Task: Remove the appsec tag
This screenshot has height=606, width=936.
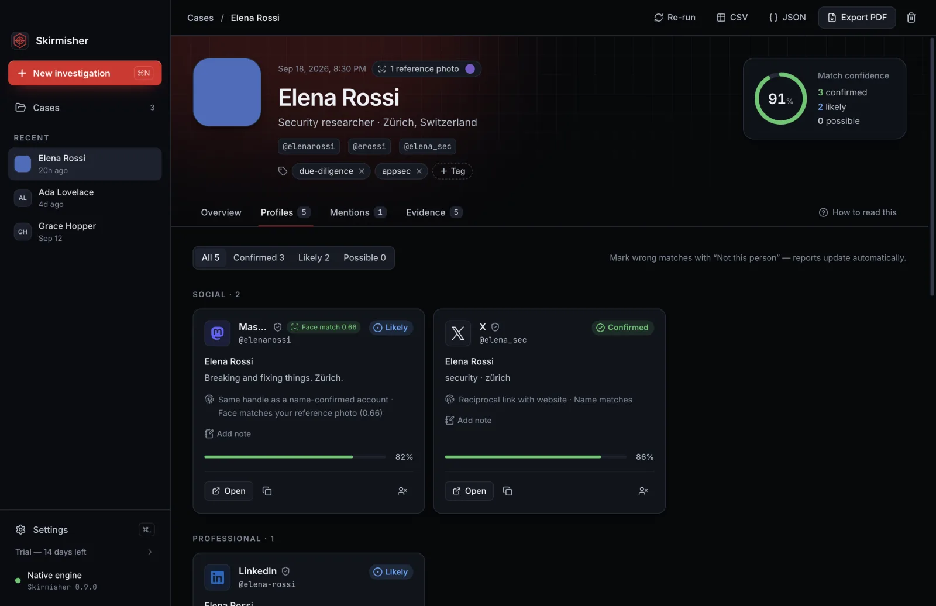Action: click(419, 171)
